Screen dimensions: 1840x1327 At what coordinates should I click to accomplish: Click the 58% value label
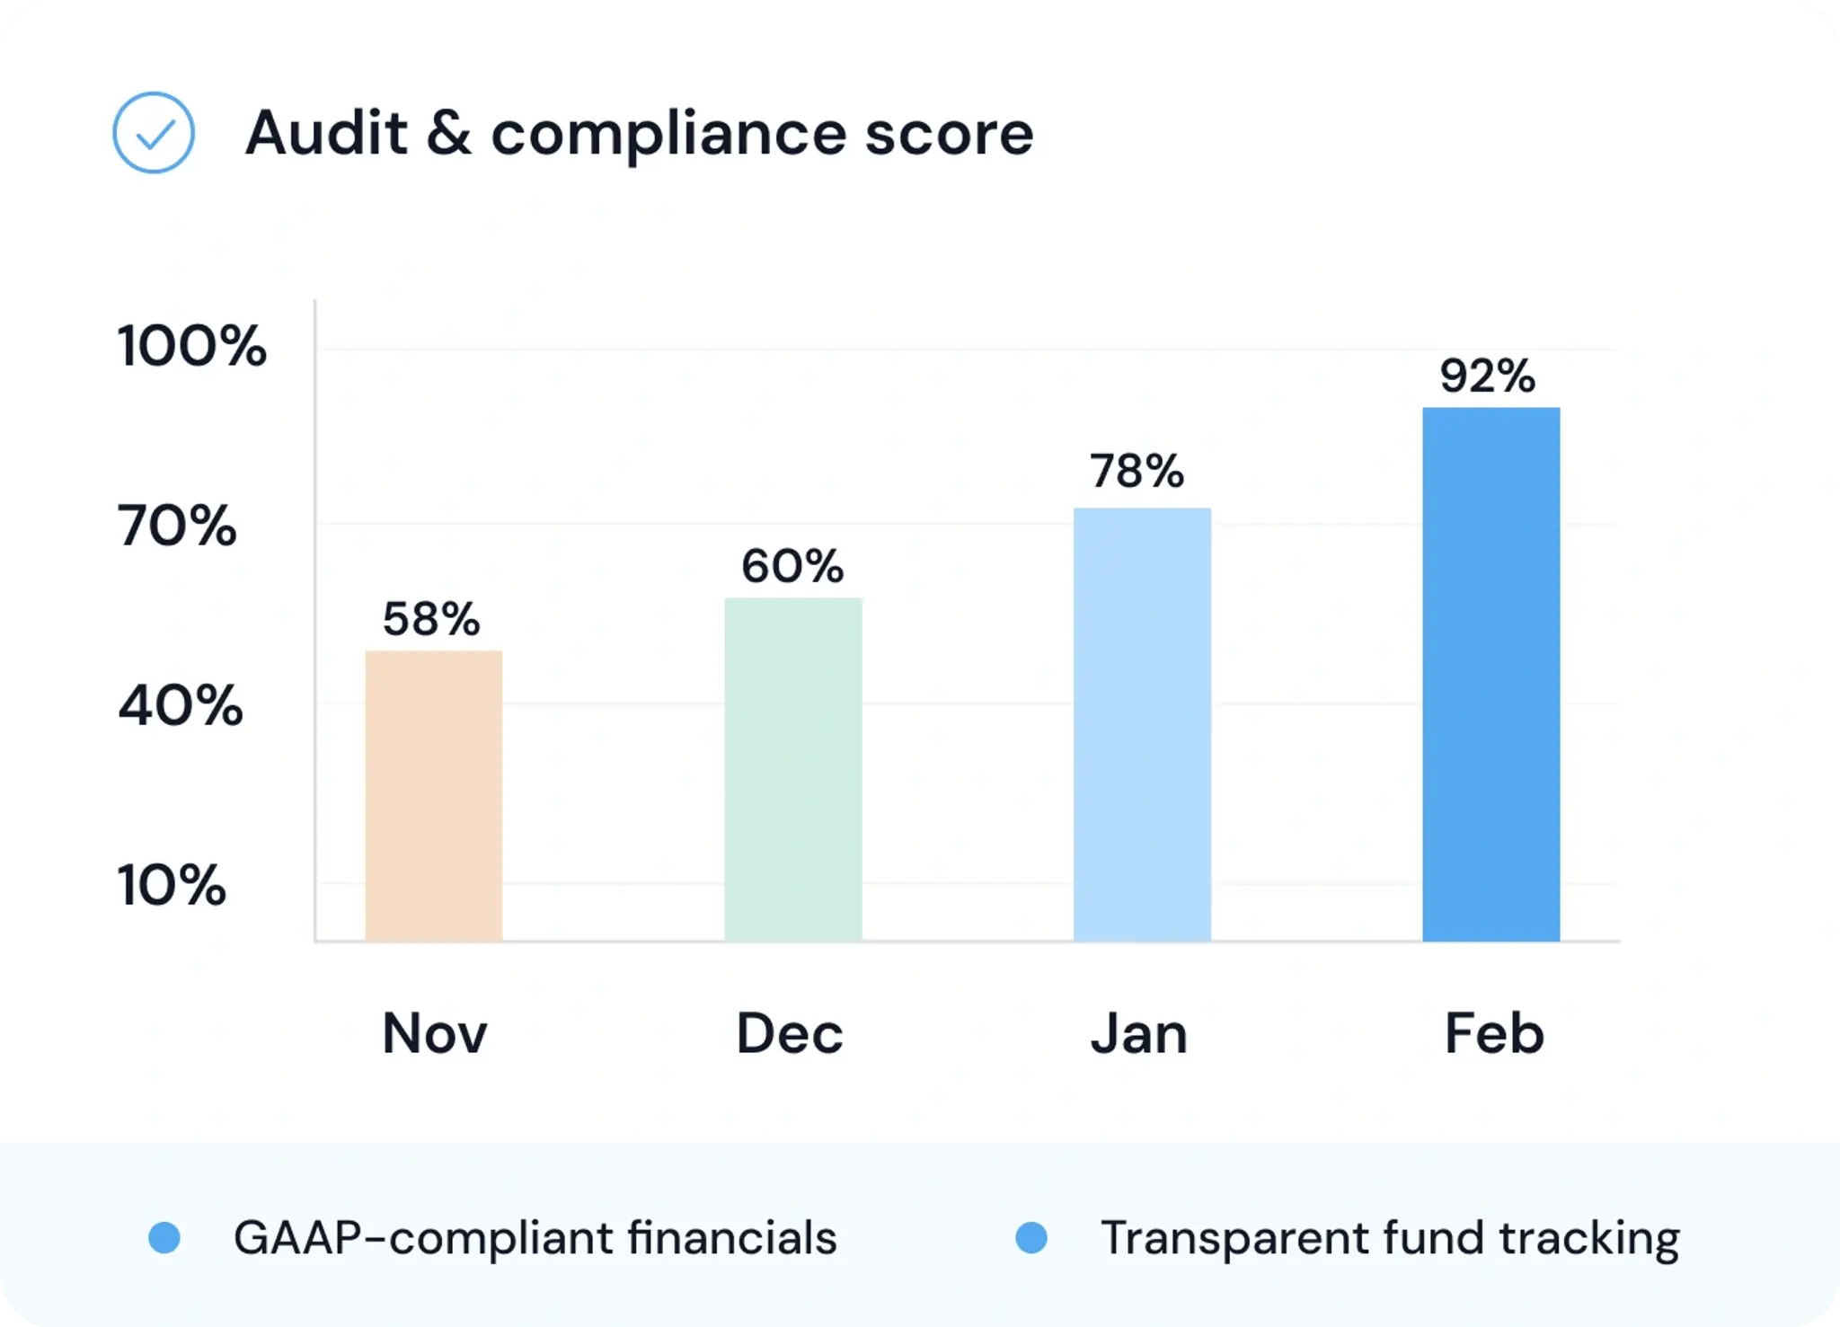(431, 619)
